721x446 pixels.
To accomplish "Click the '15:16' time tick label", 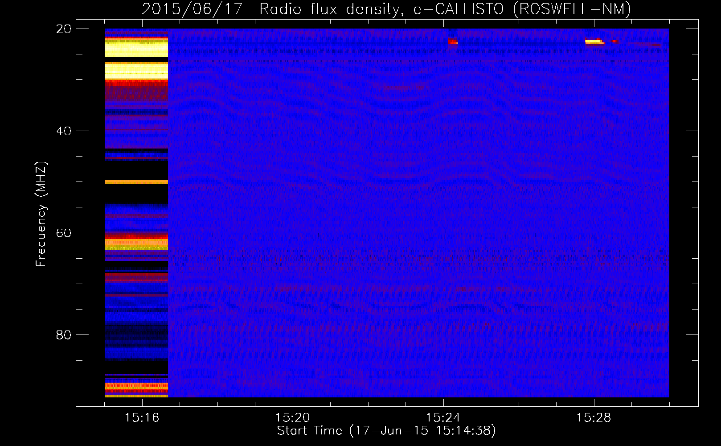I will tap(142, 418).
